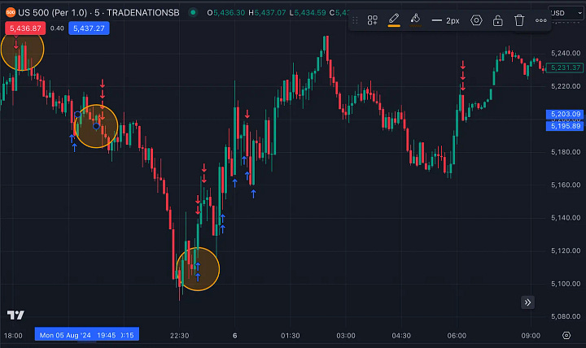Click the 0.40 spread value

(57, 28)
